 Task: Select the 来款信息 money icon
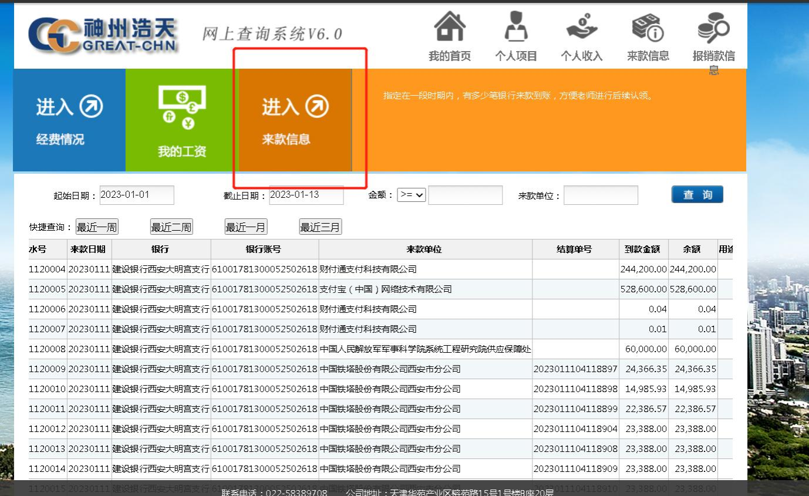click(x=648, y=27)
